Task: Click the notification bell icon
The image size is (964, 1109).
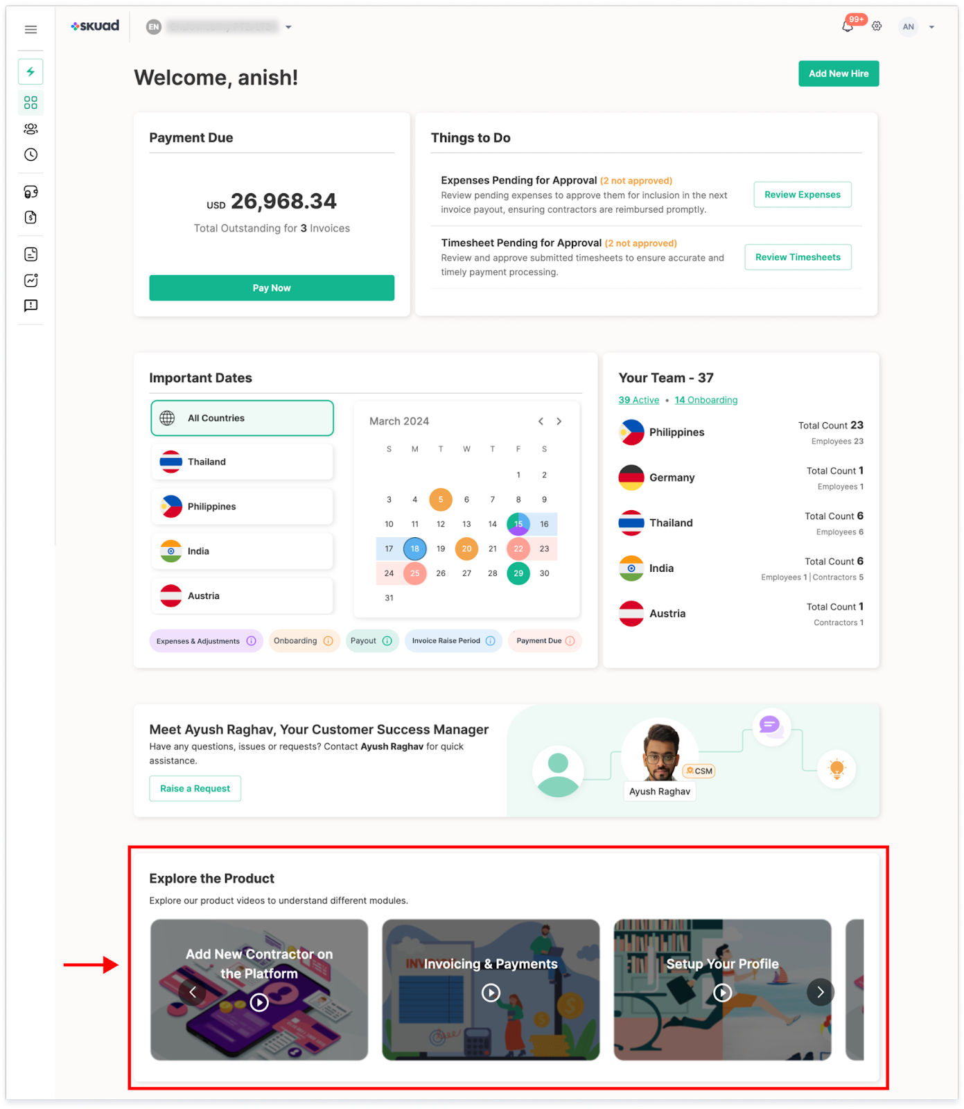Action: click(x=848, y=26)
